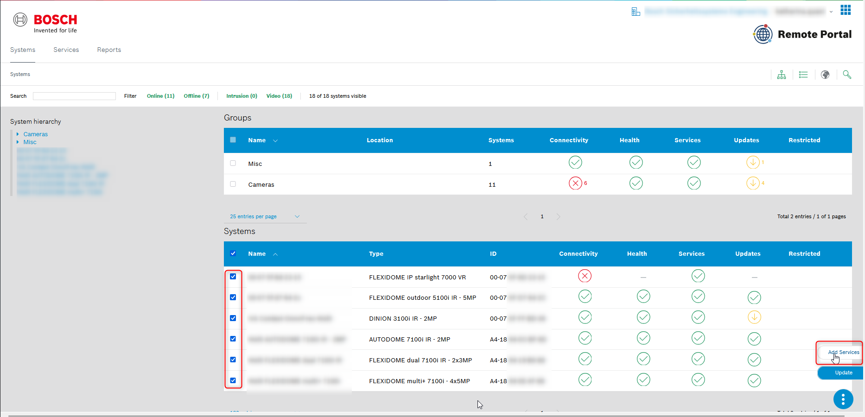Click the yellow updates icon for Misc group

(x=753, y=163)
